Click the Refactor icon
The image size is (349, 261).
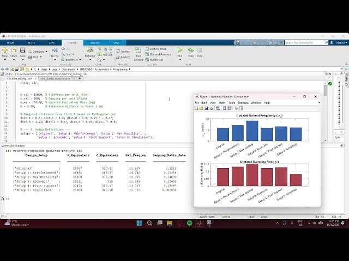tap(90, 50)
